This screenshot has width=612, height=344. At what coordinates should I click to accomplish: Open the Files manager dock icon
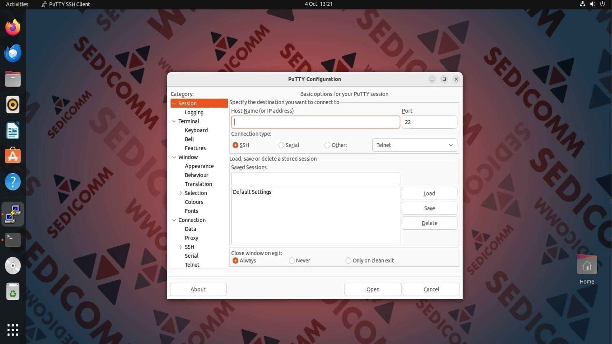13,79
